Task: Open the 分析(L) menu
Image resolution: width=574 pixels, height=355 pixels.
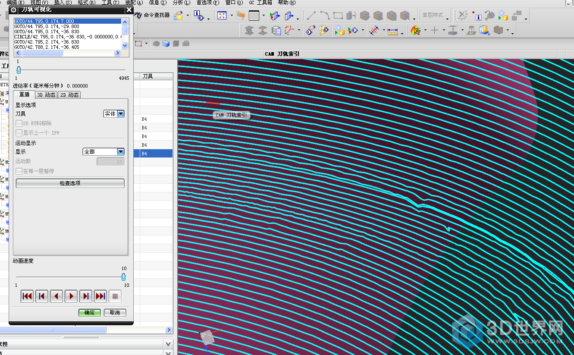Action: point(181,3)
